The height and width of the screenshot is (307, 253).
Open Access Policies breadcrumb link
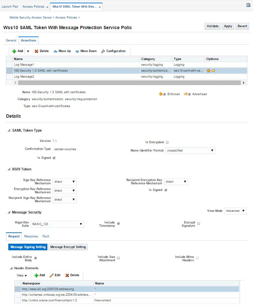(x=66, y=18)
